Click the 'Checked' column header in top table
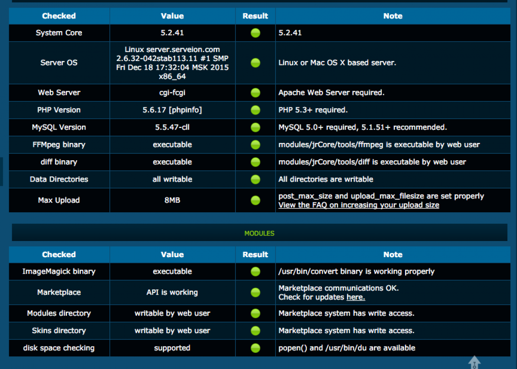517x369 pixels. pos(59,16)
